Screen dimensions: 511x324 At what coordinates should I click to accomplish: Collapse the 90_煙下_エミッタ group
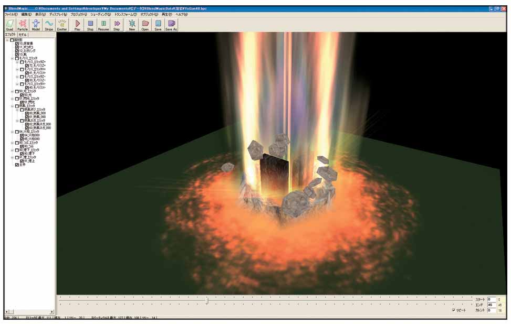click(13, 150)
